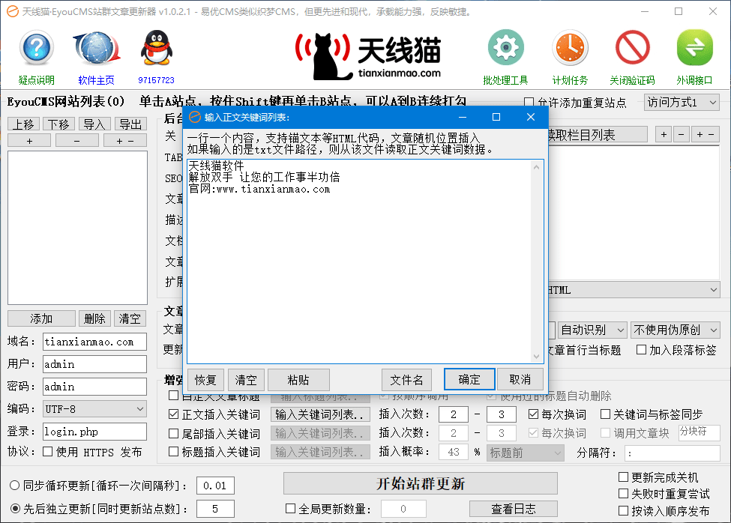Enable 更新完成关机 checkbox
This screenshot has height=523, width=731.
click(623, 477)
